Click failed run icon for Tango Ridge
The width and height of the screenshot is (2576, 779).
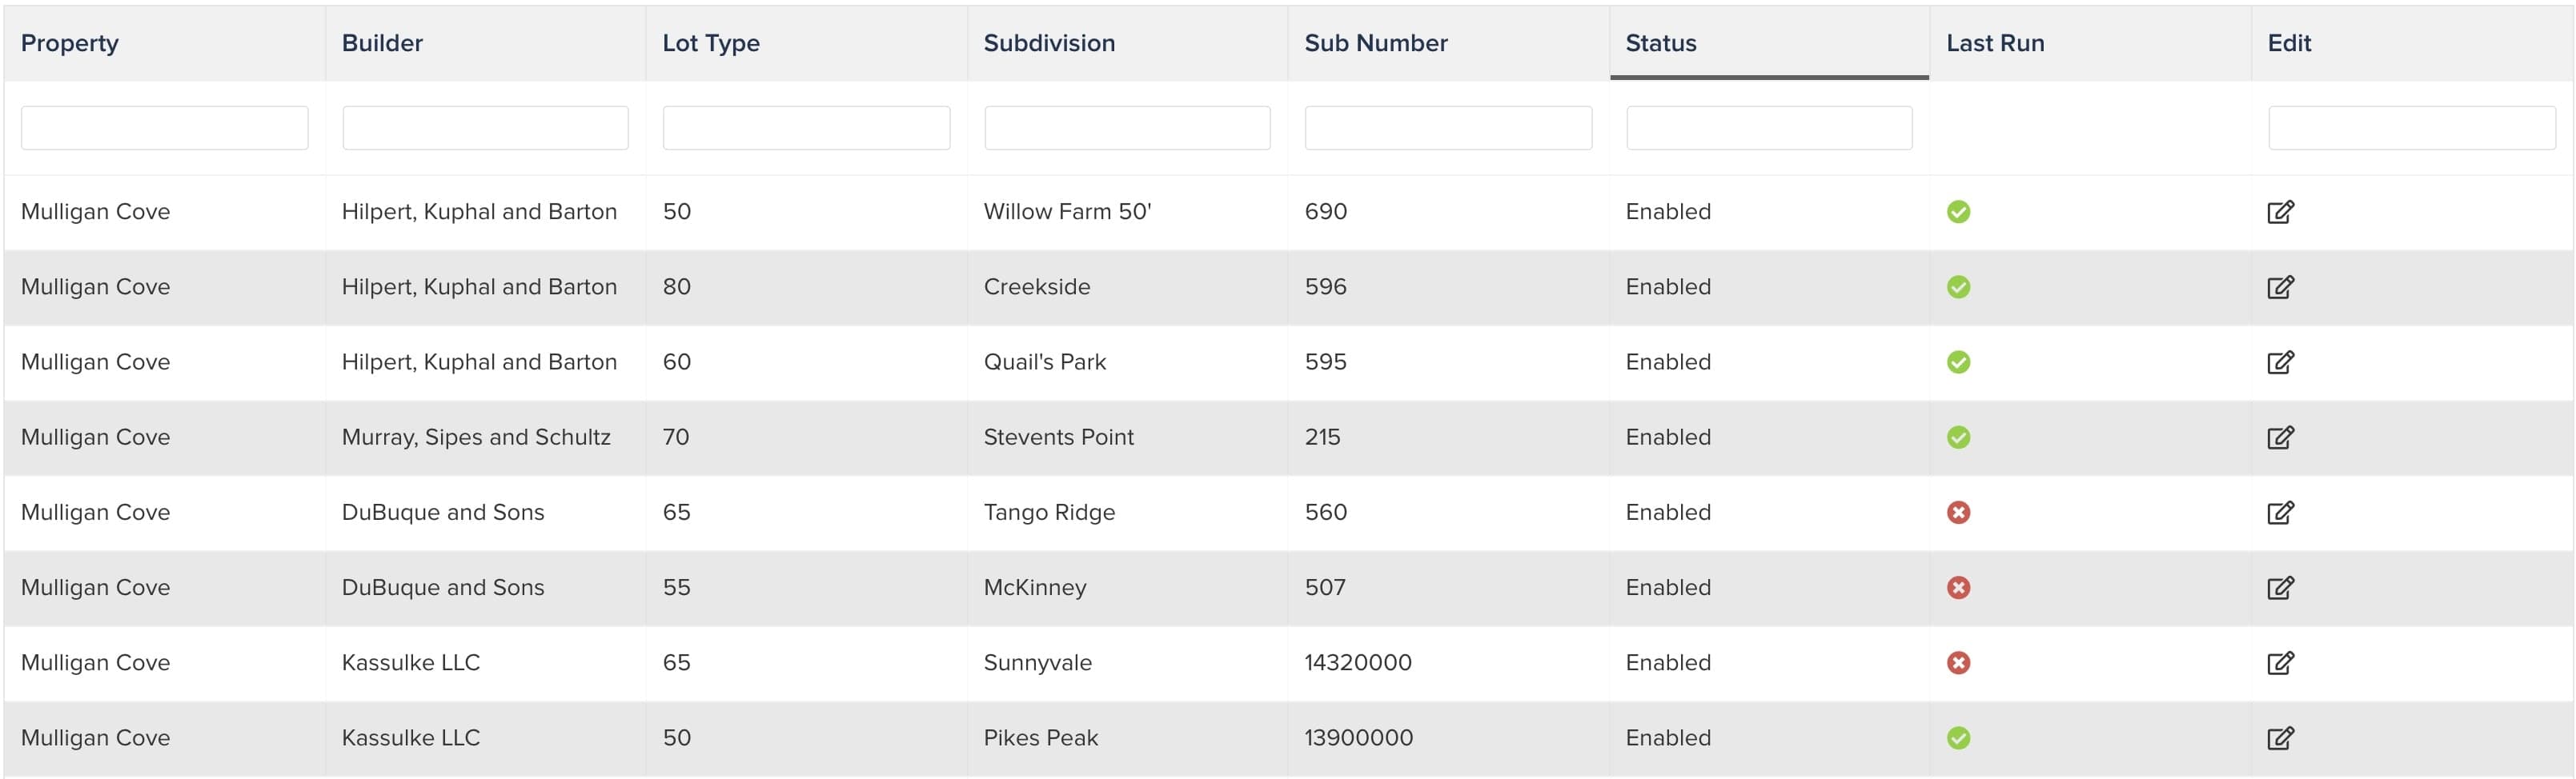pos(1958,513)
